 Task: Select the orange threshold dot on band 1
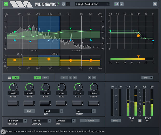coord(15,60)
